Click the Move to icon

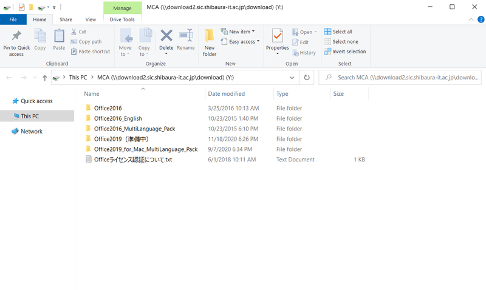125,36
